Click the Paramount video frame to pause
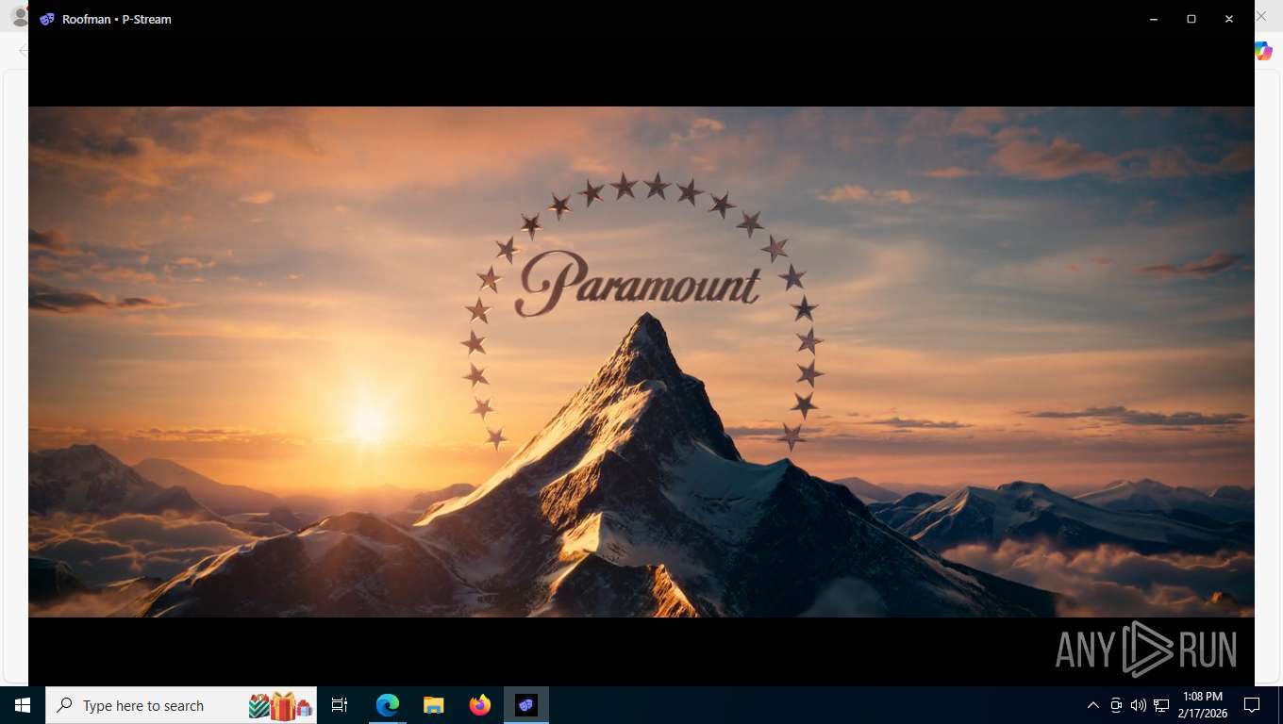The height and width of the screenshot is (724, 1283). 641,362
